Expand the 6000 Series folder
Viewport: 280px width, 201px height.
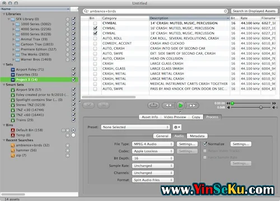pyautogui.click(x=13, y=34)
